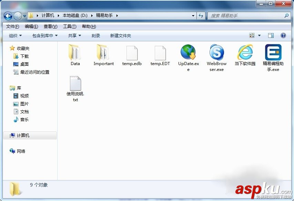Click the Back navigation arrow
The image size is (294, 201).
8,16
